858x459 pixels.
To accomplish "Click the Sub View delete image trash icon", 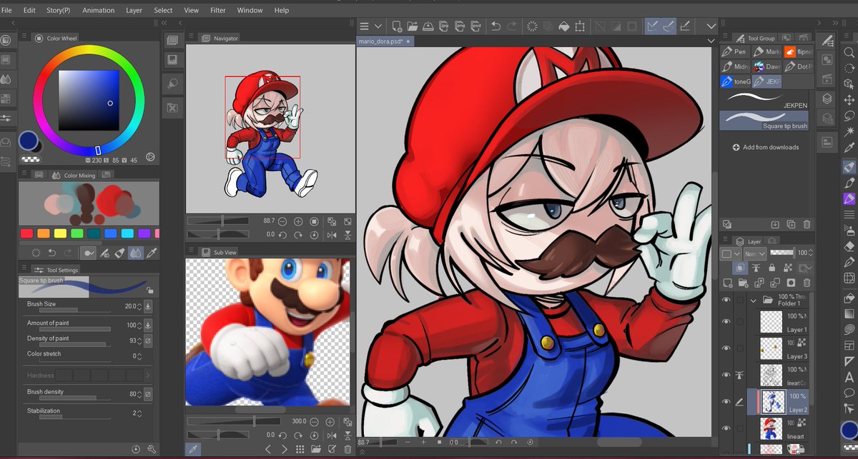I will [347, 449].
